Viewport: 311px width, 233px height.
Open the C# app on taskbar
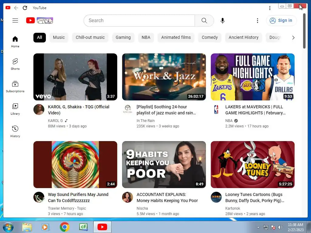pos(84,227)
